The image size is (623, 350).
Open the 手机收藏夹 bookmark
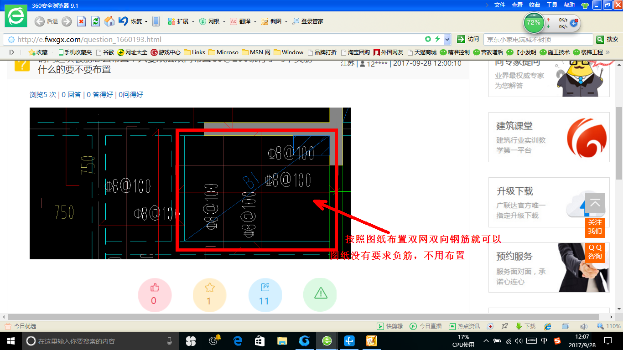point(75,52)
